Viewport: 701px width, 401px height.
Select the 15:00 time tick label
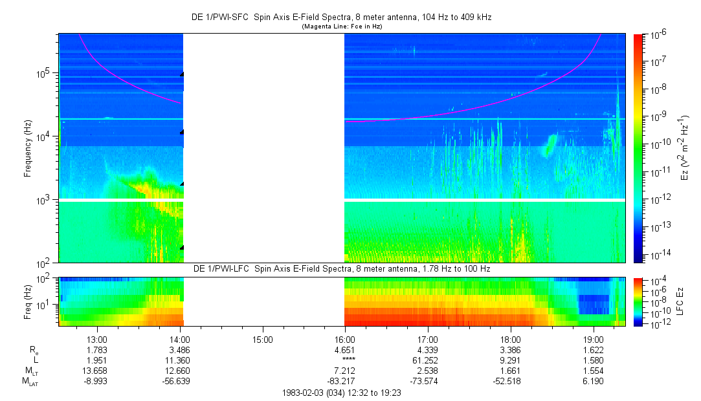[262, 339]
